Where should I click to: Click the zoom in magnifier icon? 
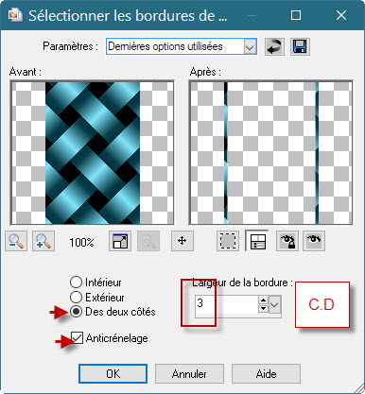coord(43,241)
